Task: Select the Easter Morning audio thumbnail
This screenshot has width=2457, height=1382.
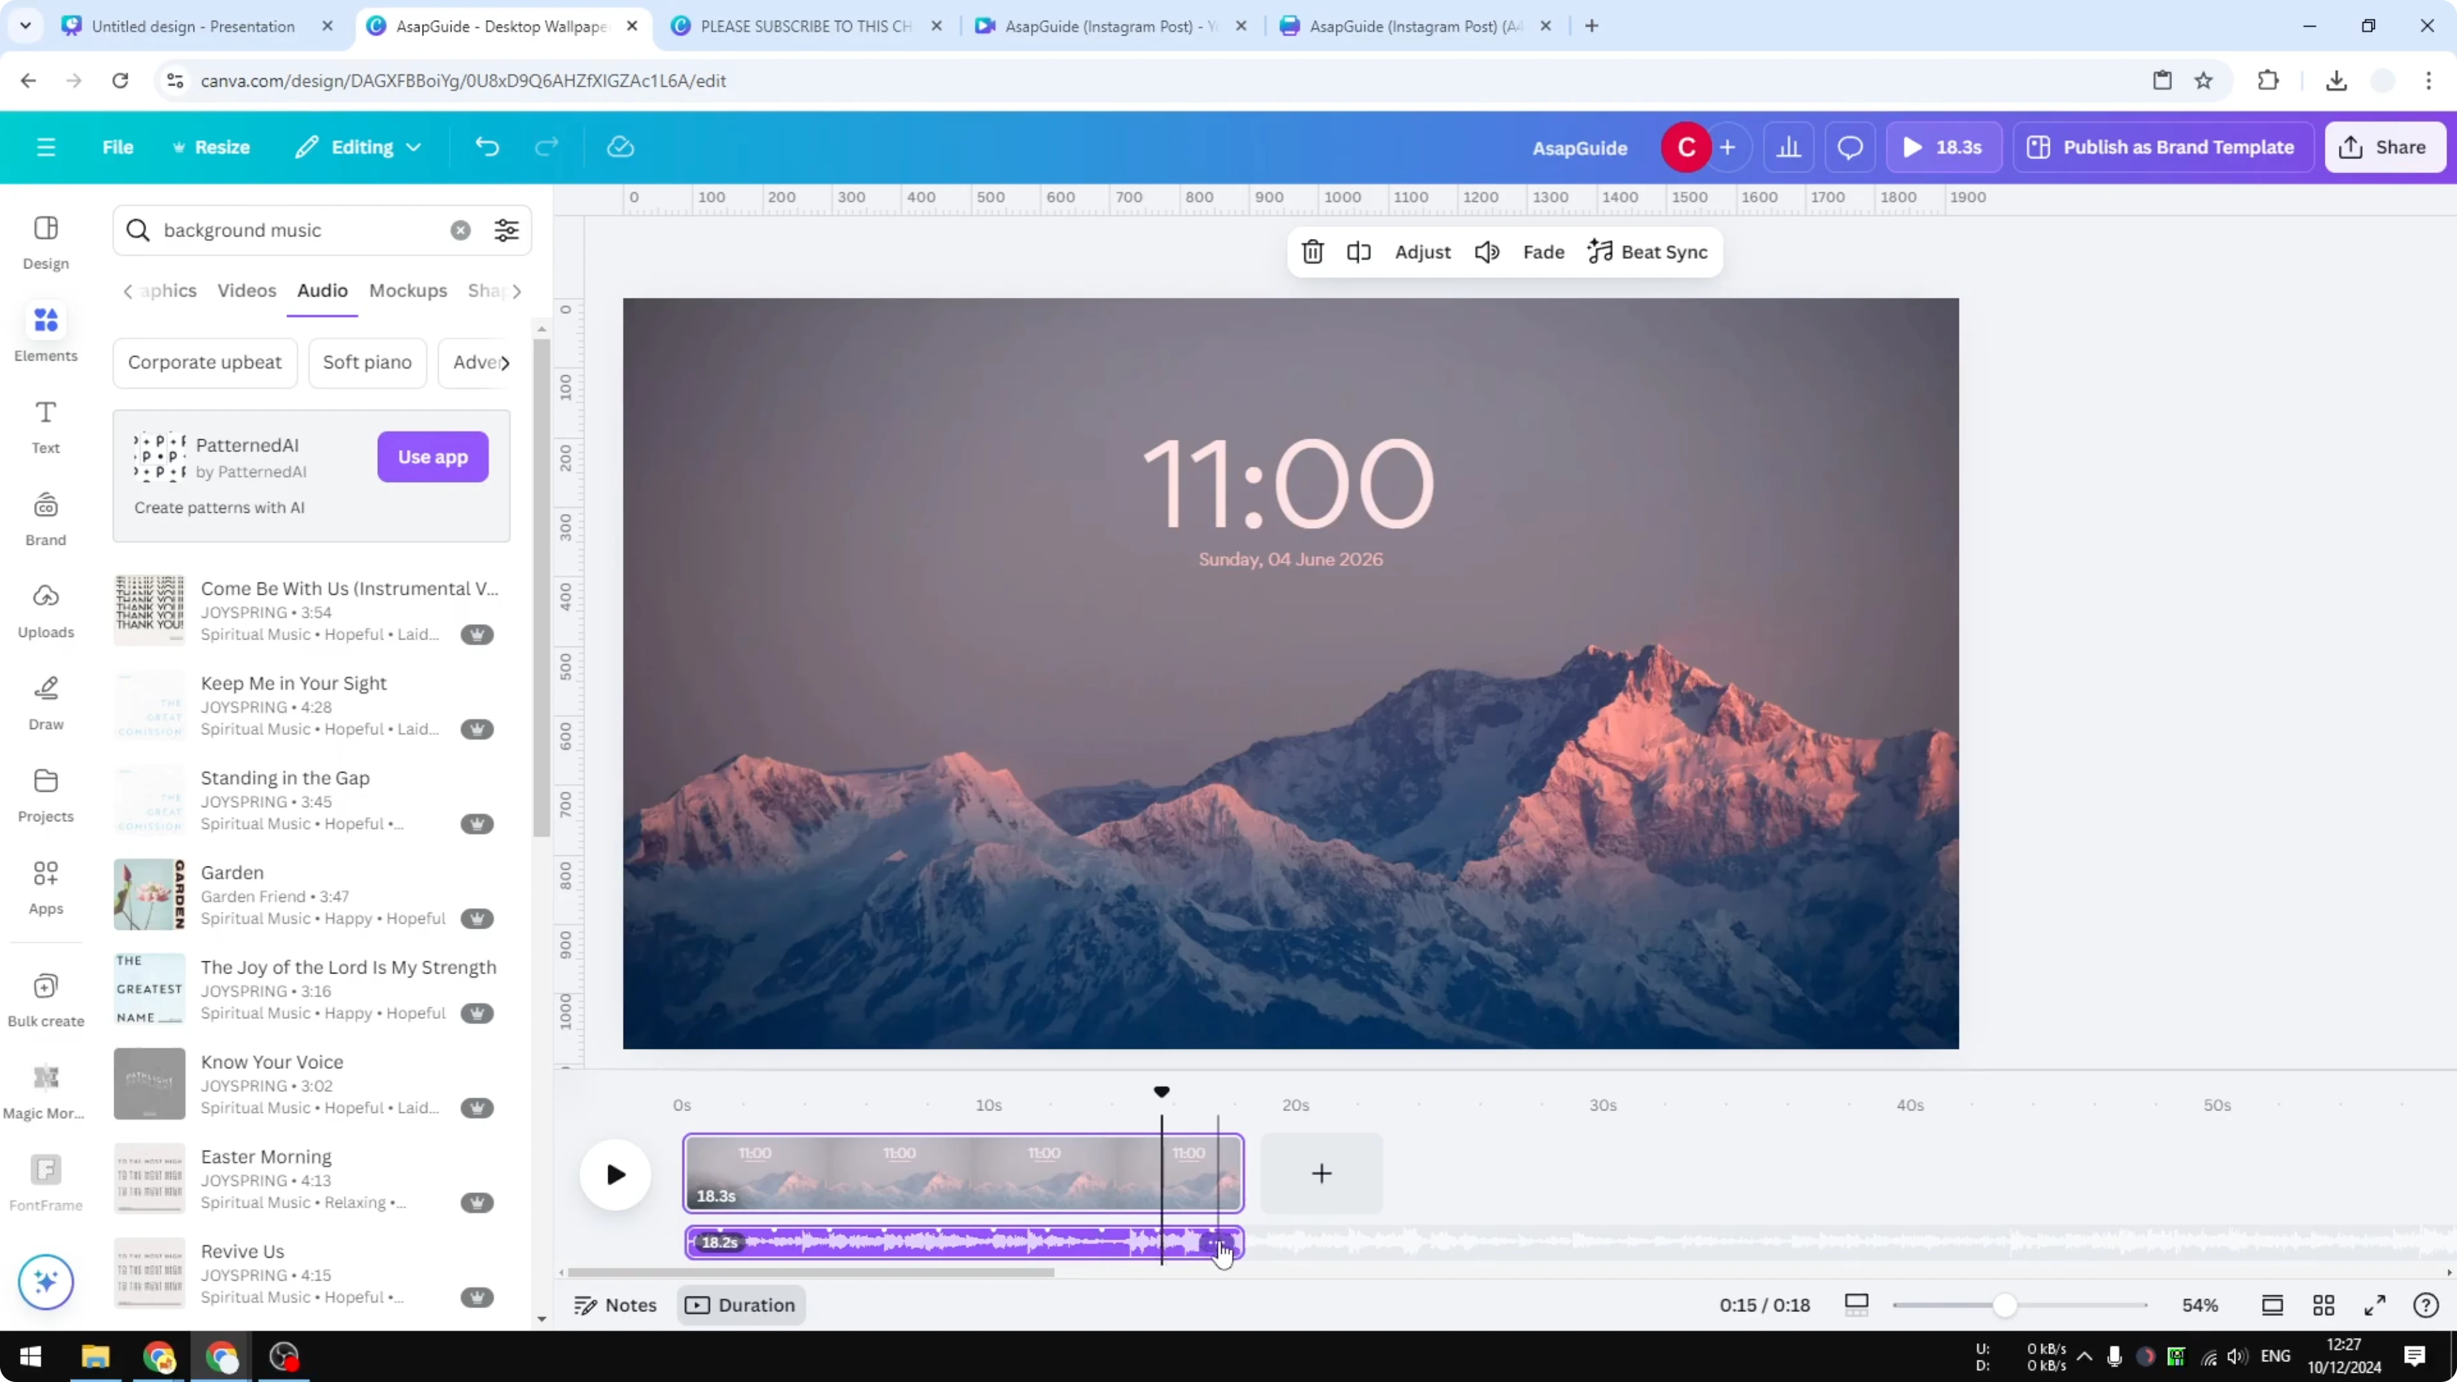Action: pyautogui.click(x=149, y=1179)
